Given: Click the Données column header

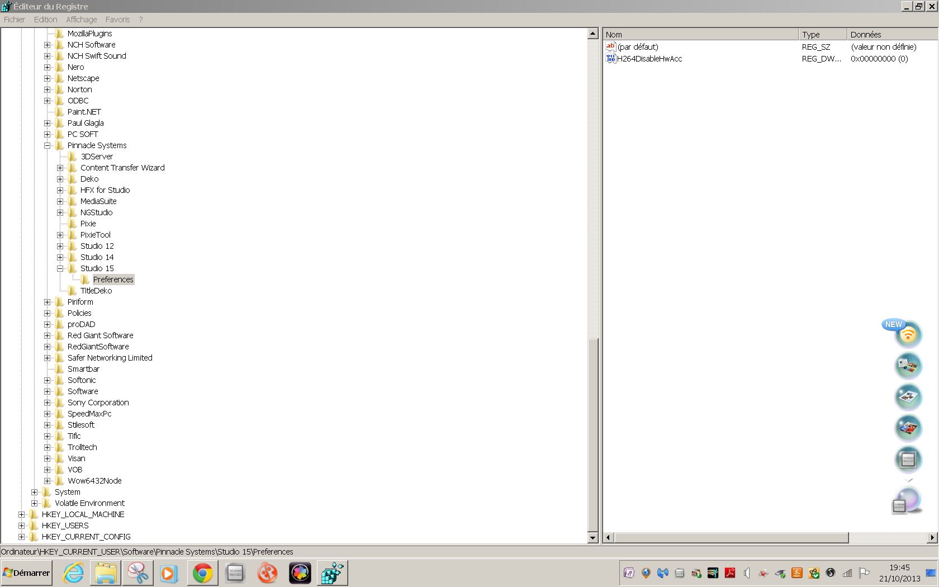Looking at the screenshot, I should click(x=893, y=35).
